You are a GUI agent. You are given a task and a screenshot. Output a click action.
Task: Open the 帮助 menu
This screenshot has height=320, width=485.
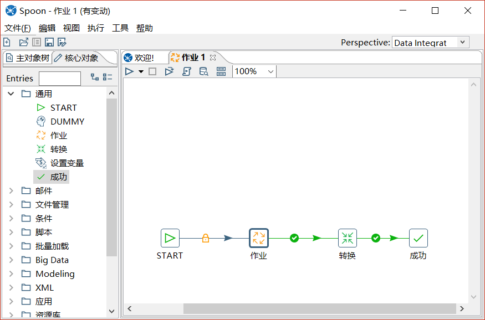[145, 28]
